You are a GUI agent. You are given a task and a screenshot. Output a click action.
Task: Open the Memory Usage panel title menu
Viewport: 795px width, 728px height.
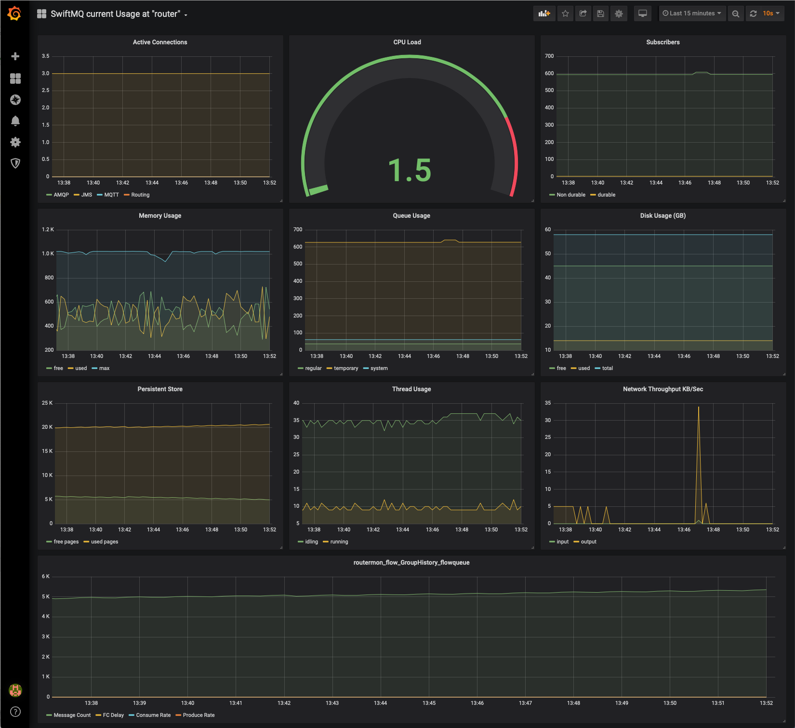[160, 215]
